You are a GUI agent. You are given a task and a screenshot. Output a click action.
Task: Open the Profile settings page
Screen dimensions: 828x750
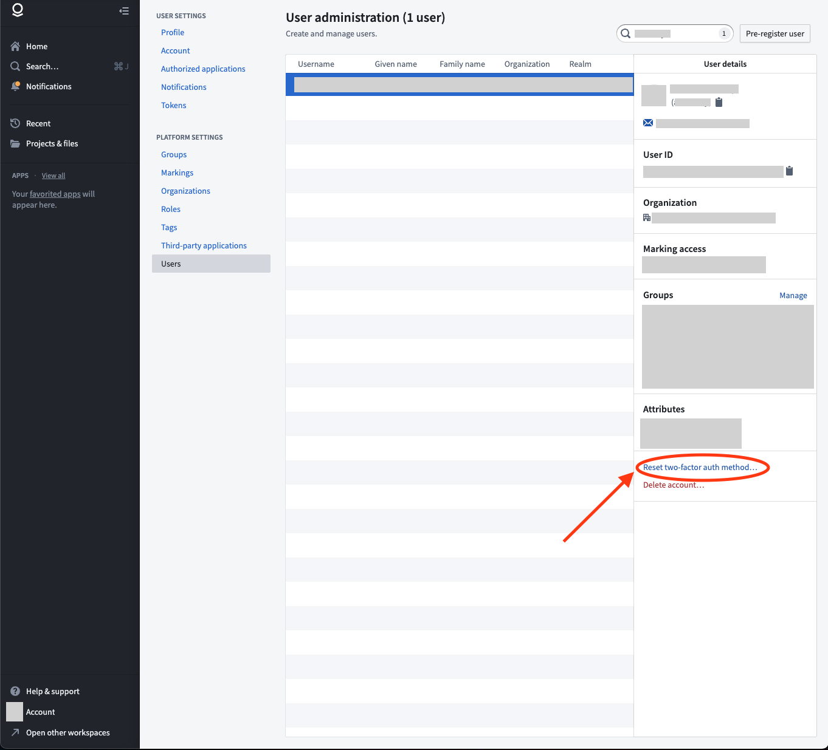tap(173, 32)
